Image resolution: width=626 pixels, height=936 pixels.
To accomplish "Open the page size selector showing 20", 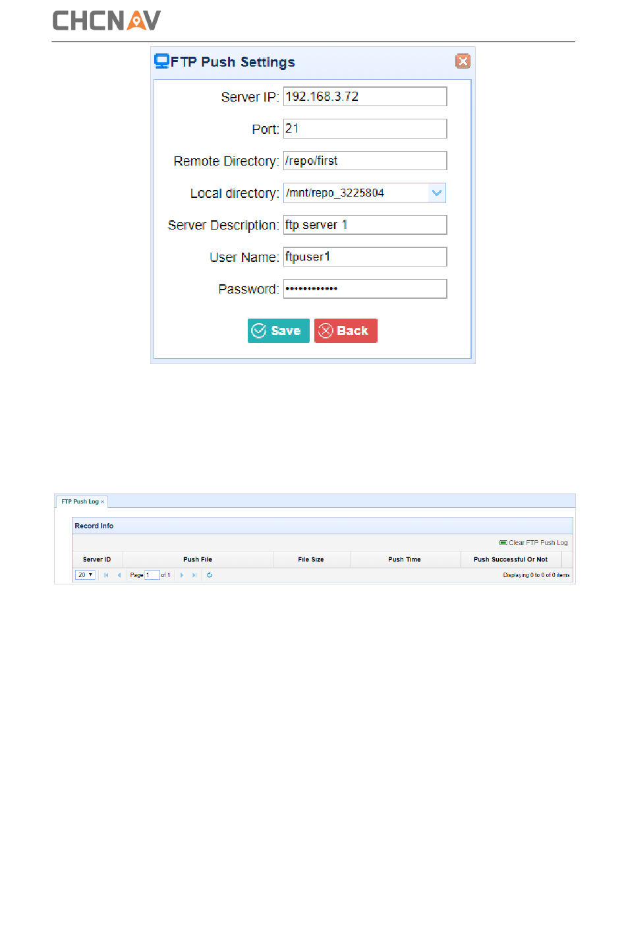I will tap(85, 575).
